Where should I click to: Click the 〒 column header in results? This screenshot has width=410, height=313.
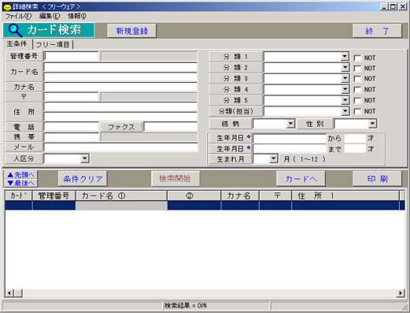[x=275, y=196]
